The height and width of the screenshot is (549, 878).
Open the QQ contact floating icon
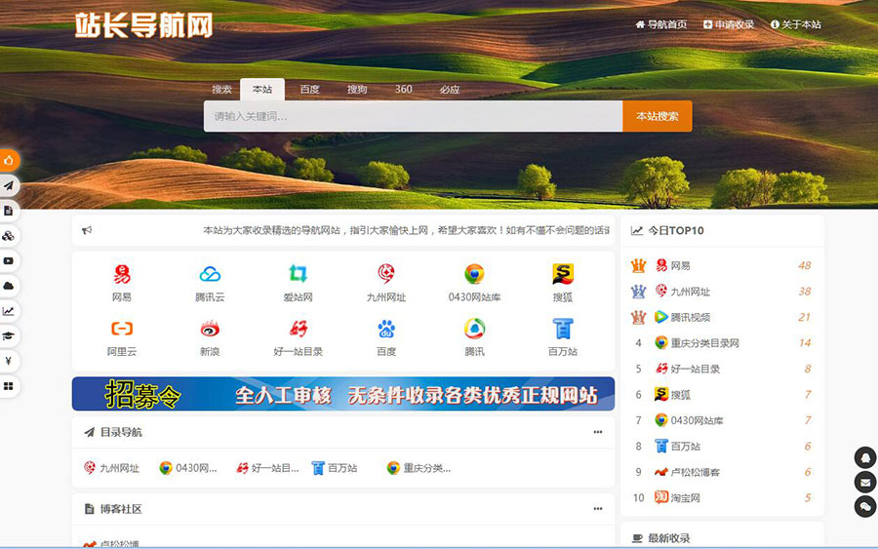click(864, 457)
